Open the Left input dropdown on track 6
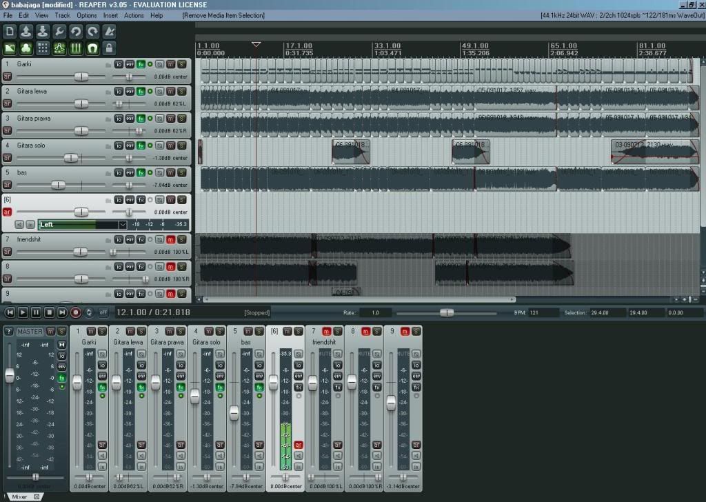 (x=122, y=224)
